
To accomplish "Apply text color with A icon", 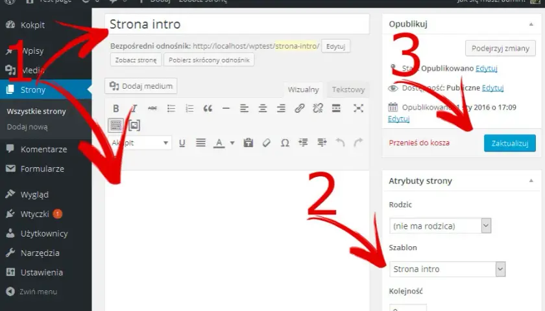I will click(219, 143).
